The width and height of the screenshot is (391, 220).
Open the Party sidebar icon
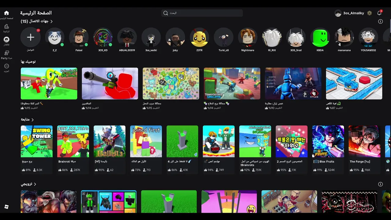click(6, 53)
